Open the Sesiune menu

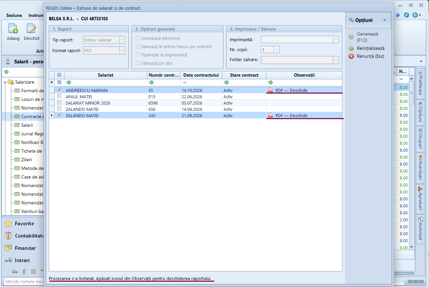click(x=14, y=15)
